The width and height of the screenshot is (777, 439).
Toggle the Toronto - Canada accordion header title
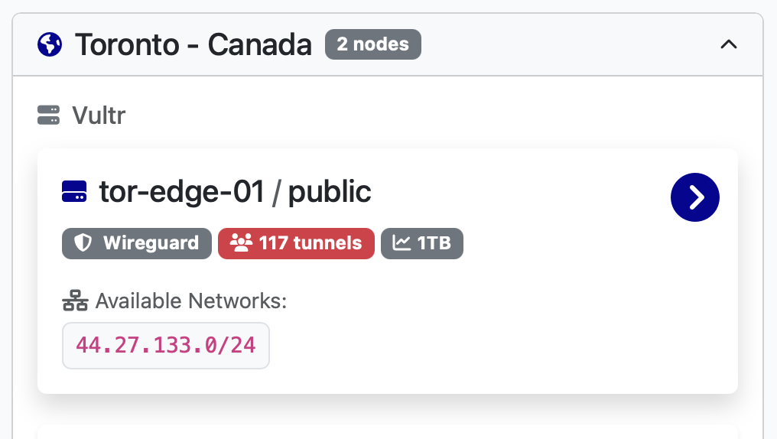tap(193, 44)
